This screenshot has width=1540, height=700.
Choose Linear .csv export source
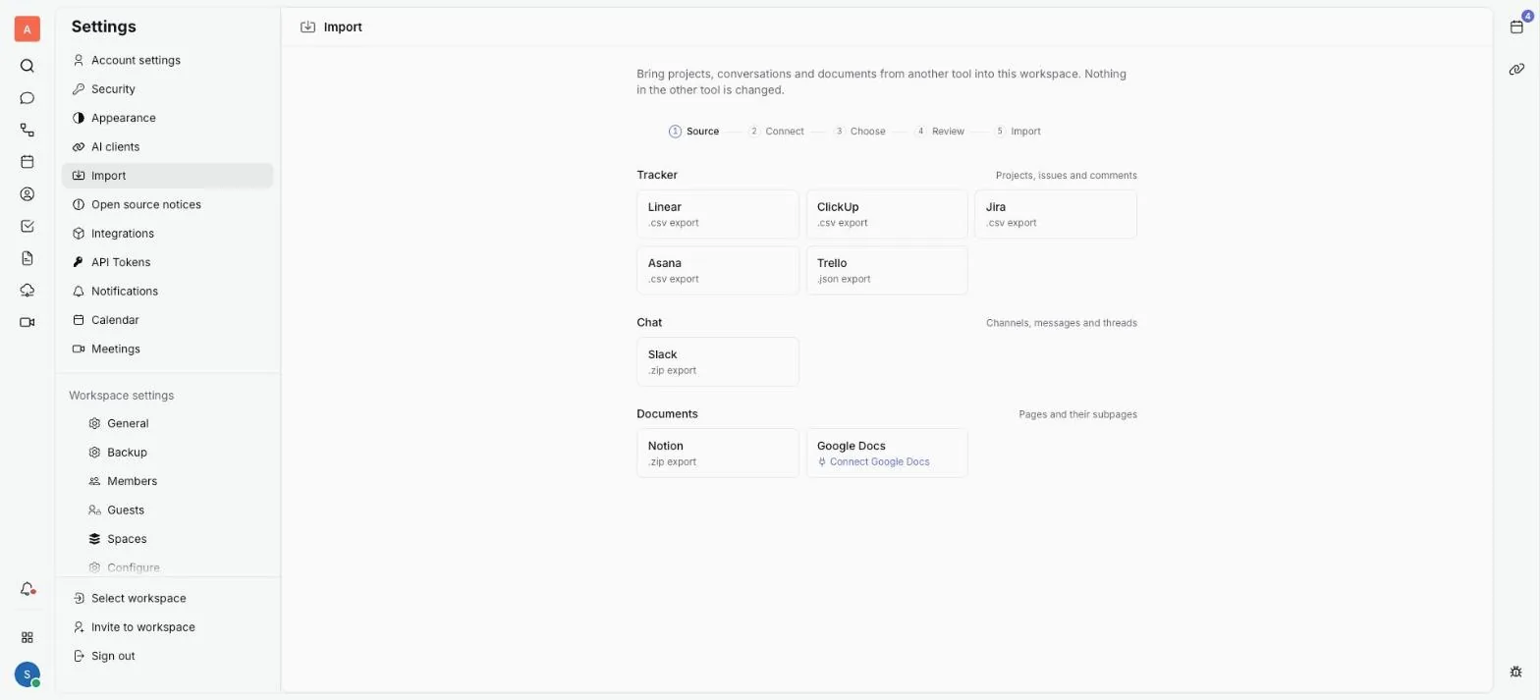[x=718, y=214]
